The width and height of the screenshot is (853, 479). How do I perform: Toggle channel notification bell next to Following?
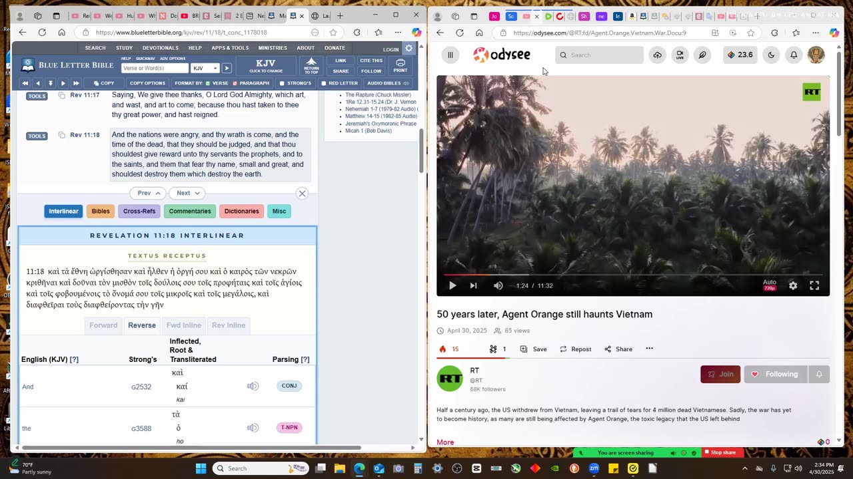(x=819, y=374)
